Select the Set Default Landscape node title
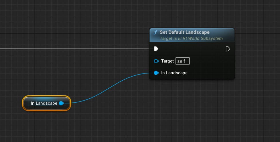The width and height of the screenshot is (280, 142). (x=184, y=32)
